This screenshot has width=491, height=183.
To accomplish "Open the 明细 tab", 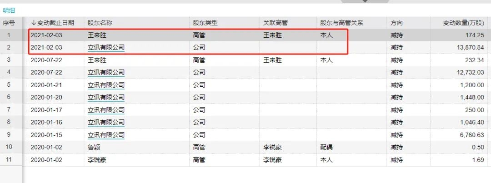I will click(9, 10).
